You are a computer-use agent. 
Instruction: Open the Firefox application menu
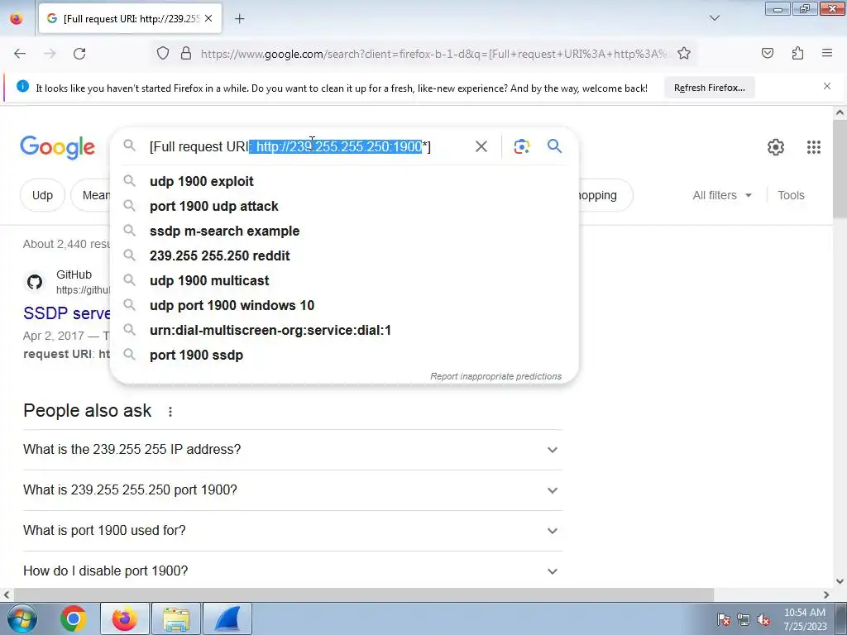coord(827,53)
